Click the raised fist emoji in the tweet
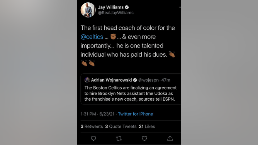This screenshot has height=145, width=258. (x=113, y=37)
